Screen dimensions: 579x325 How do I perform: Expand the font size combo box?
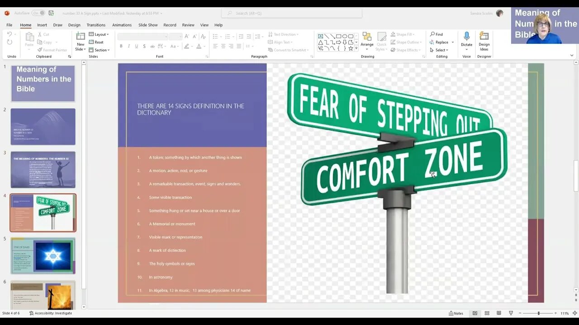point(180,37)
